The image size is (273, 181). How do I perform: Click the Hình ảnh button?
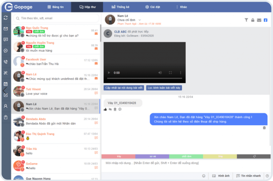[221, 176]
